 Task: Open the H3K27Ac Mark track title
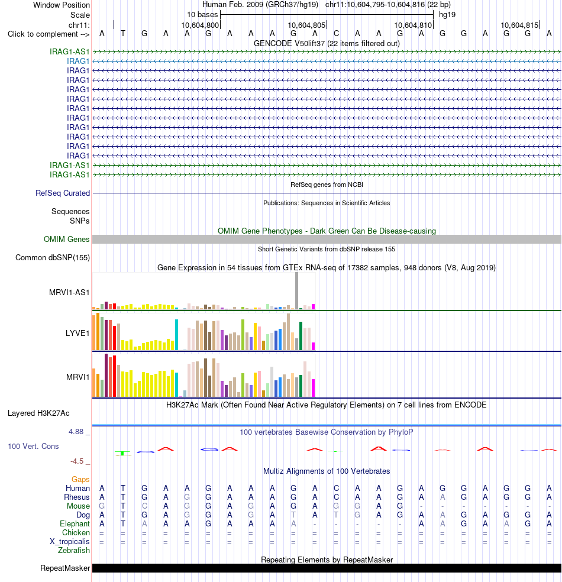[x=327, y=405]
